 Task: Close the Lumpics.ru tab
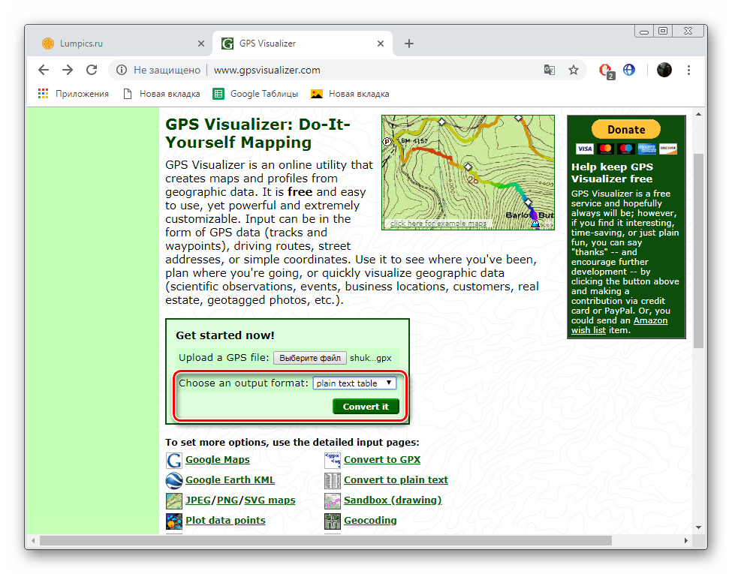click(201, 44)
